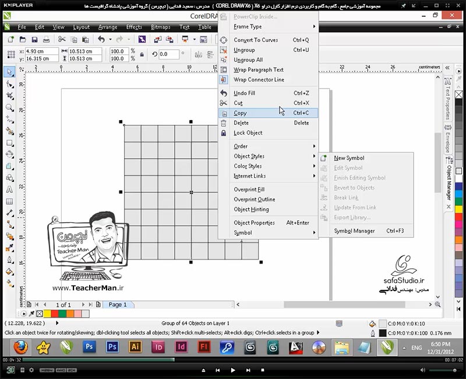Toggle the lock ratio padlock button
466x379 pixels.
[x=142, y=54]
